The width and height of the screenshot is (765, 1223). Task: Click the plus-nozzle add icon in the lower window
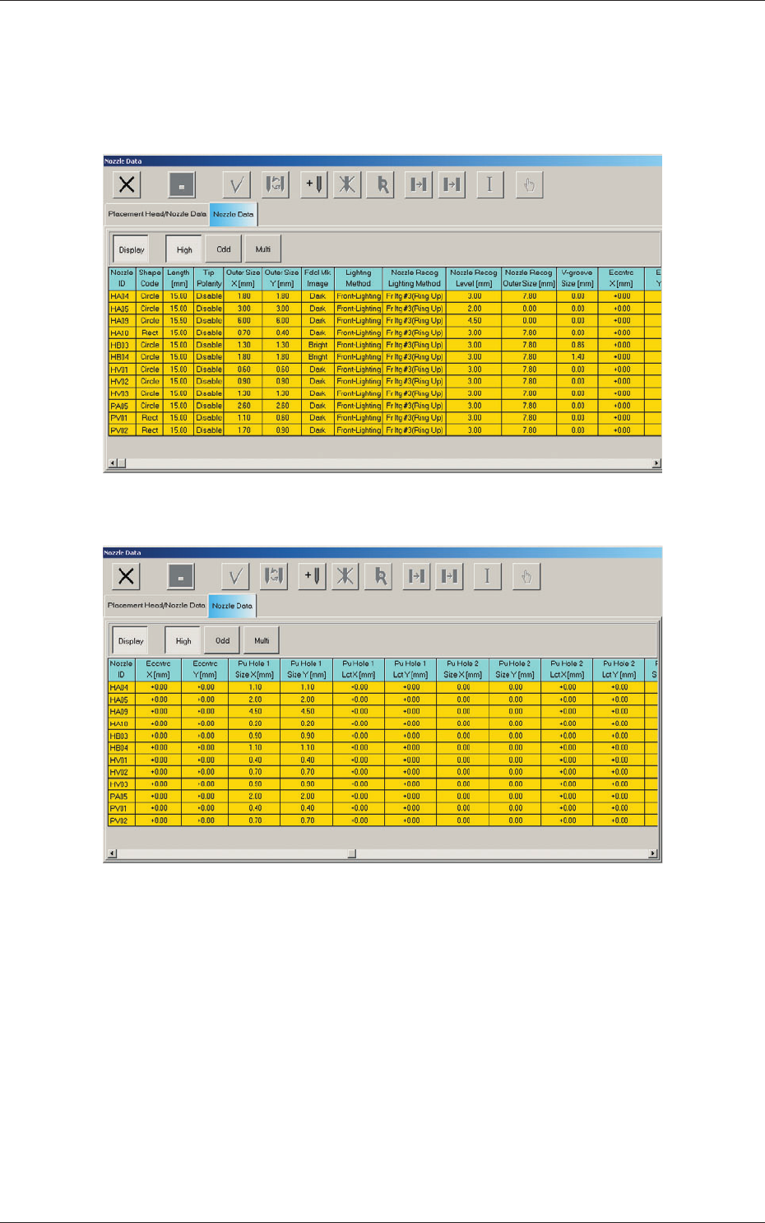[x=313, y=576]
